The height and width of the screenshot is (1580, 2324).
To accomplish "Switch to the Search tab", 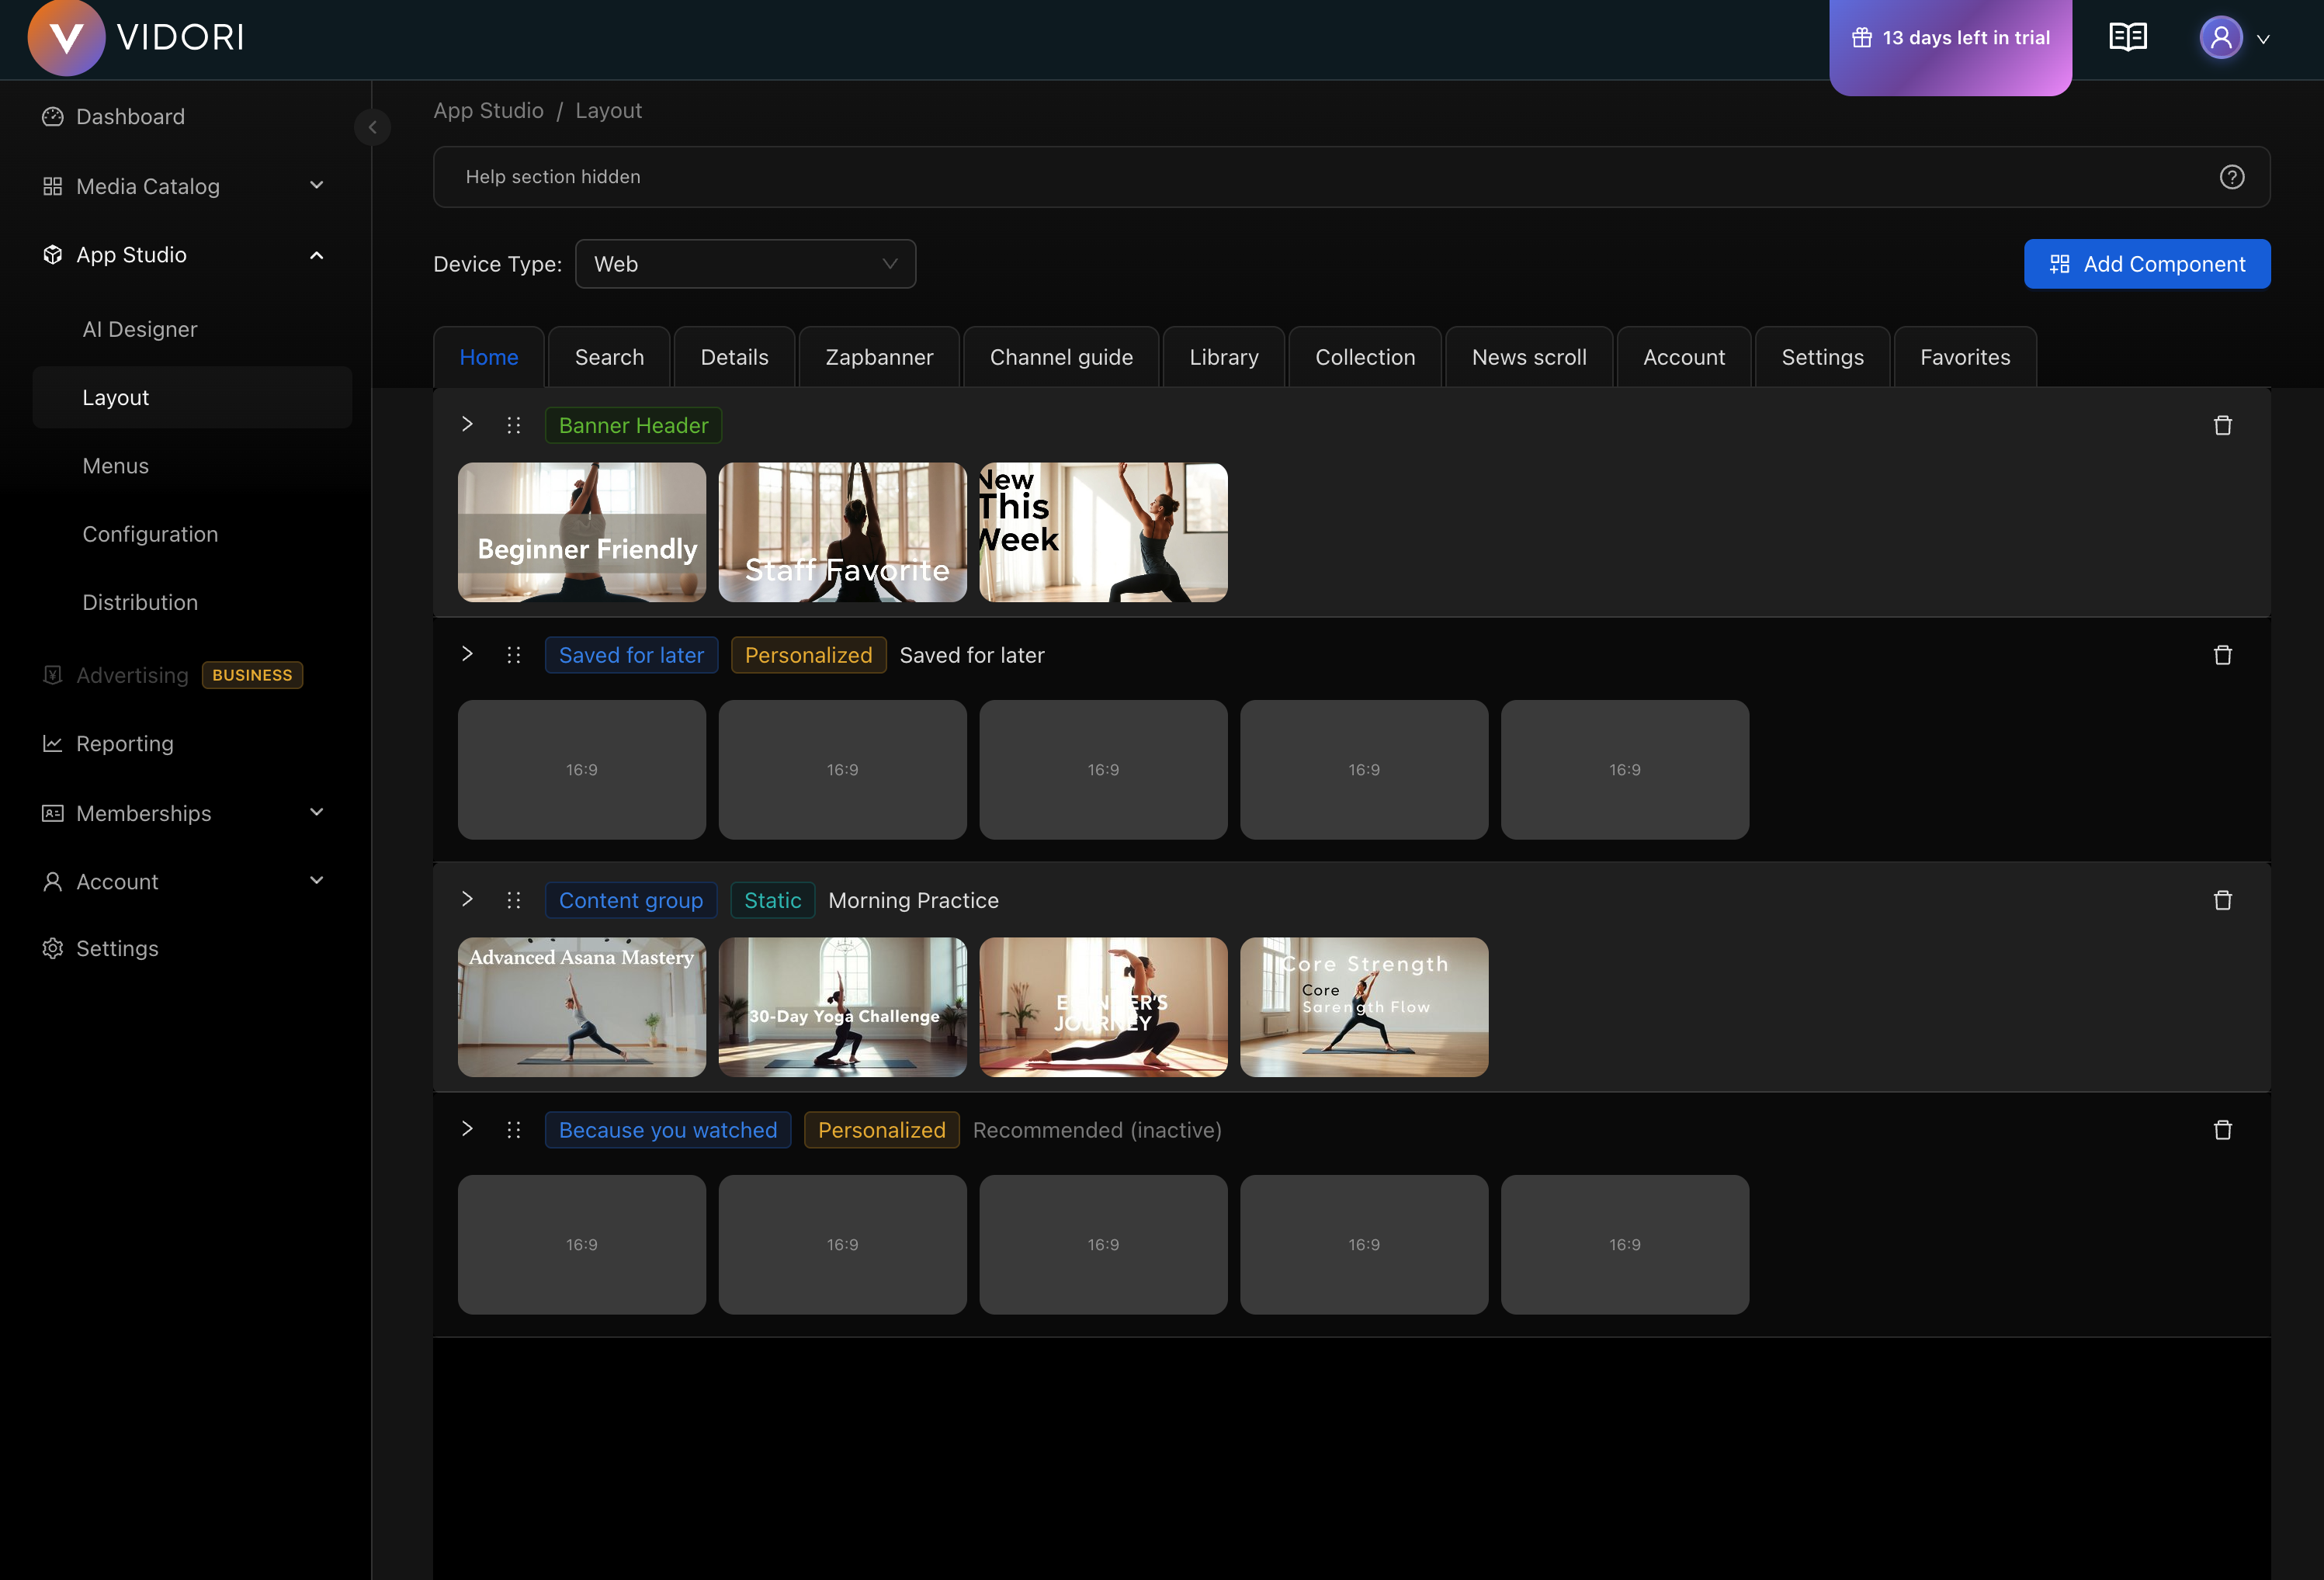I will coord(608,357).
